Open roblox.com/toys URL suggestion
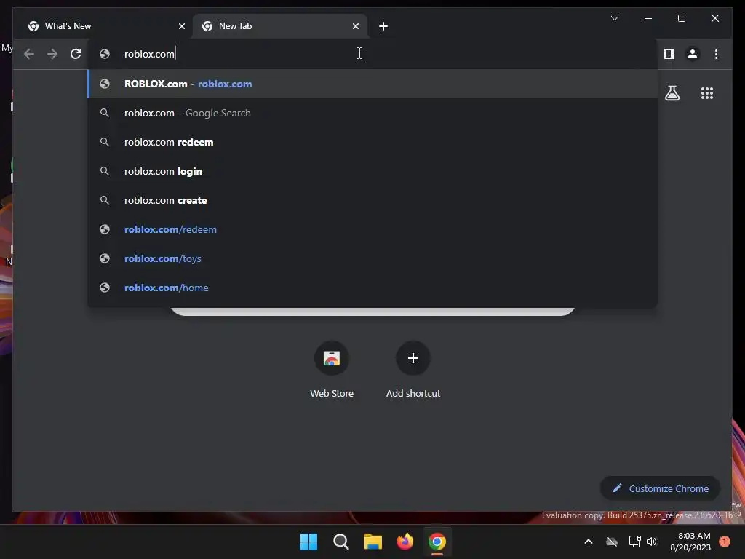Screen dimensions: 745x559 [x=372, y=258]
